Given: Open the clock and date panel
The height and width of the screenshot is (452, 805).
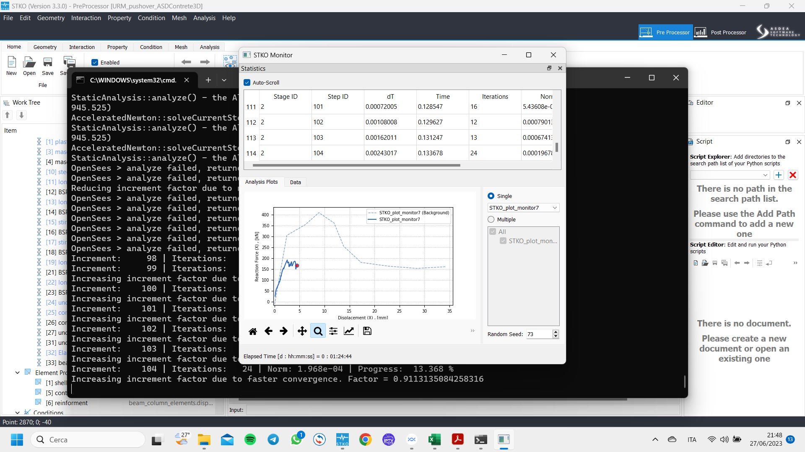Looking at the screenshot, I should (x=766, y=439).
